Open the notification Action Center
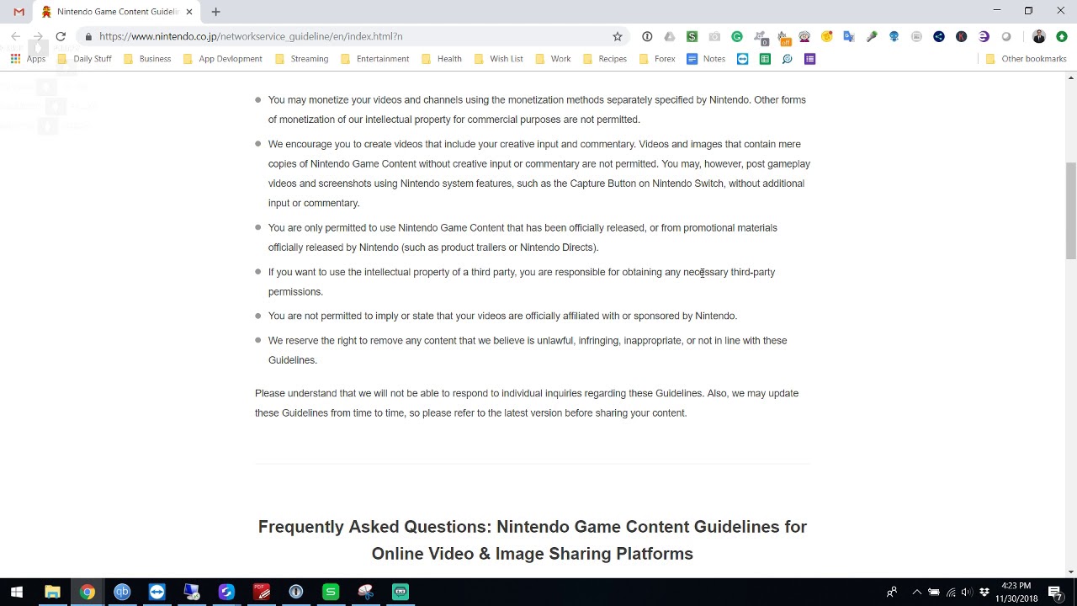Image resolution: width=1077 pixels, height=606 pixels. coord(1056,592)
